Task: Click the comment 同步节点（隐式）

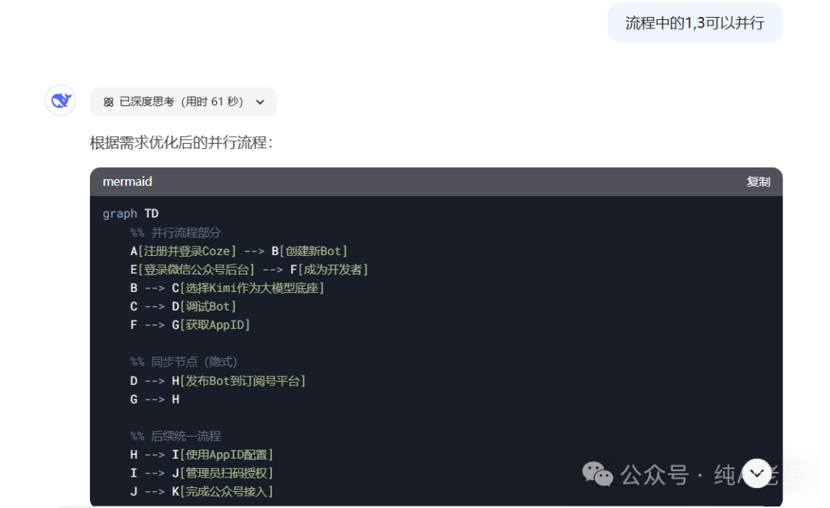Action: pyautogui.click(x=184, y=361)
